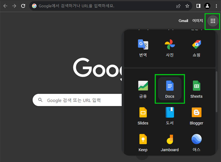Image resolution: width=221 pixels, height=162 pixels.
Task: Click Google icon in address bar
Action: tap(34, 6)
